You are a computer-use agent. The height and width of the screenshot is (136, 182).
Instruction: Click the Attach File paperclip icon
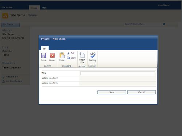[x=82, y=55]
